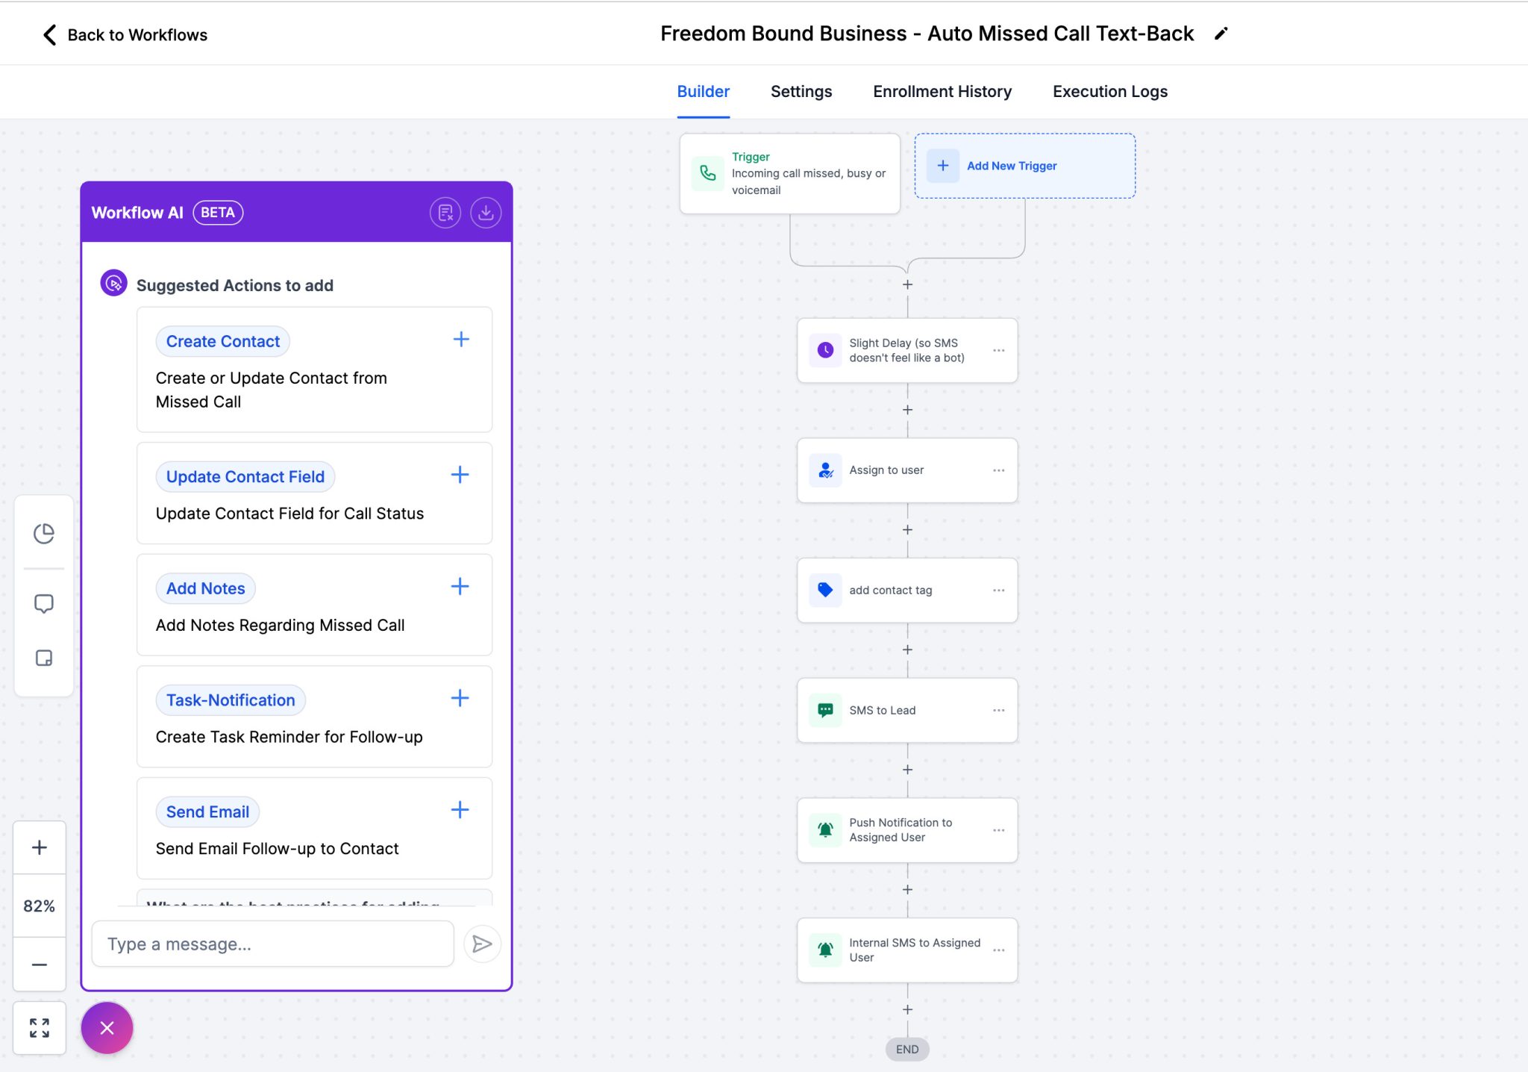Open the notes panel in left sidebar
This screenshot has height=1072, width=1528.
tap(43, 658)
